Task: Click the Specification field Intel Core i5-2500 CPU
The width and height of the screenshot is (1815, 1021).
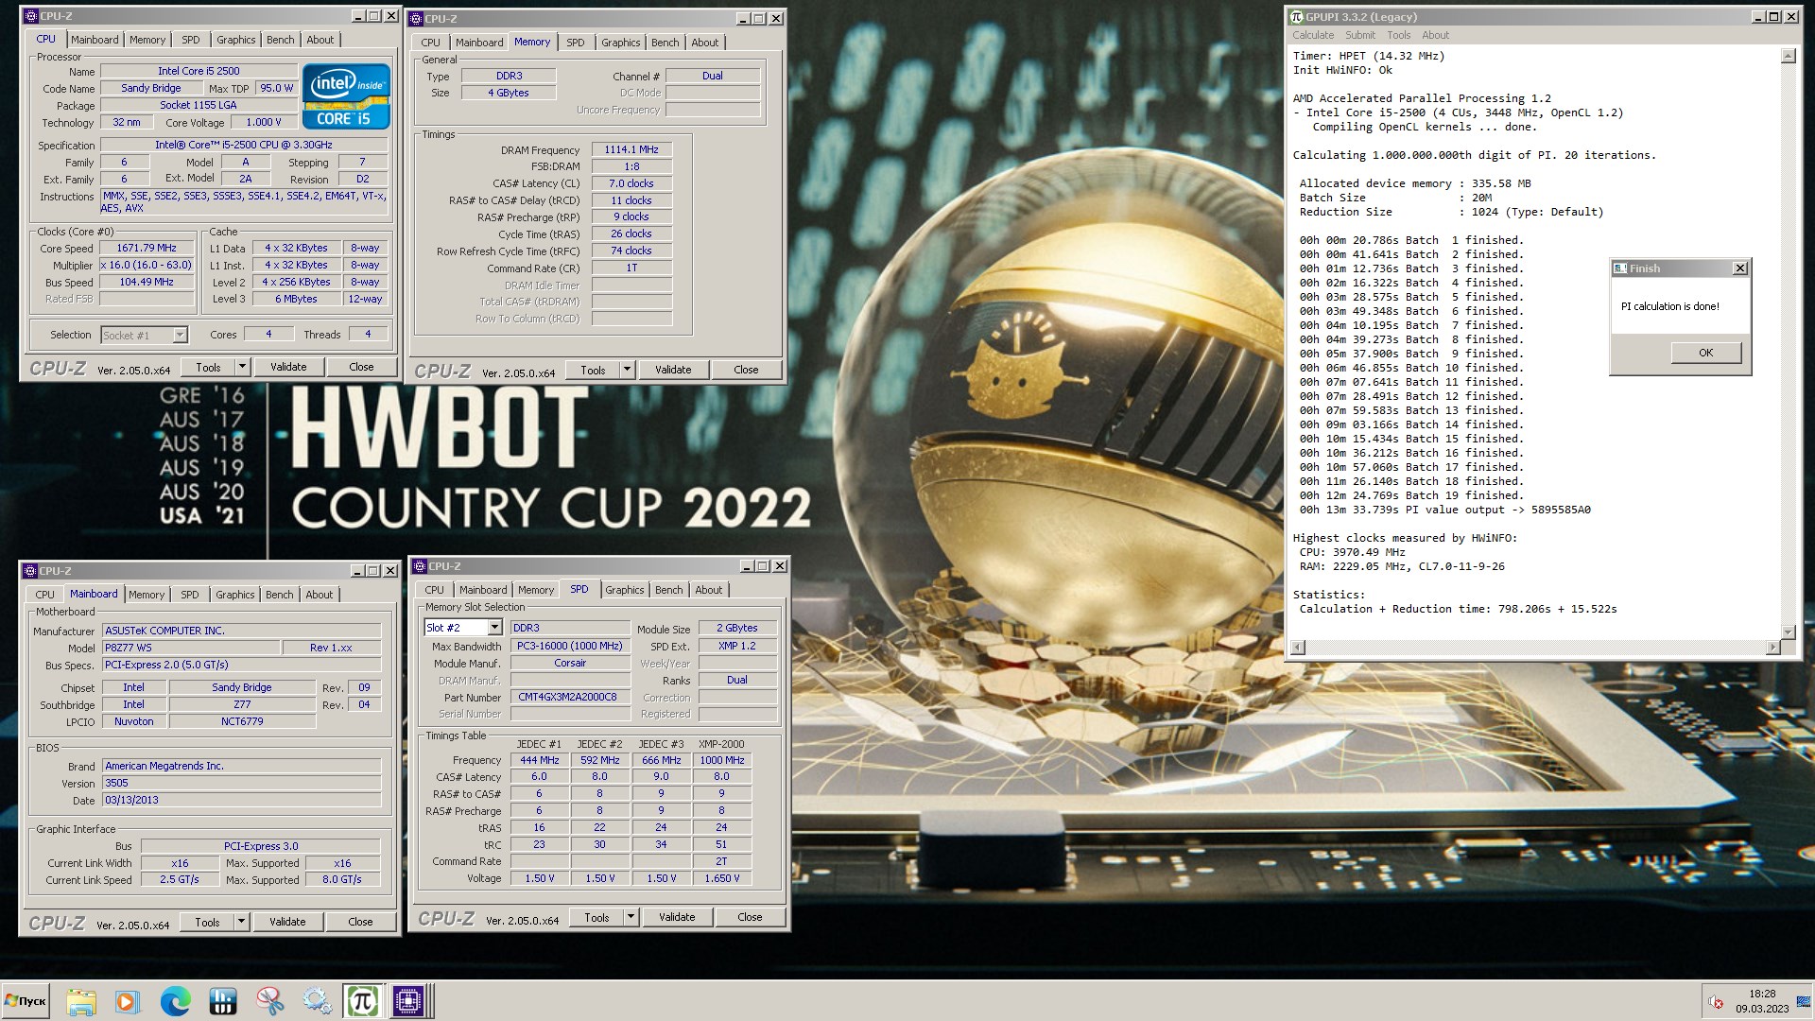Action: [x=244, y=145]
